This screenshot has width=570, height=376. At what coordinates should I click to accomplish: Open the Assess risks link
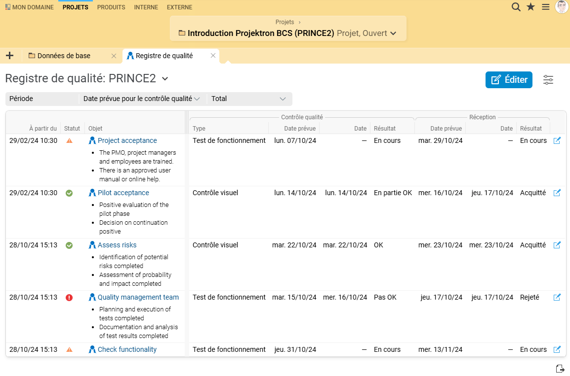point(117,245)
